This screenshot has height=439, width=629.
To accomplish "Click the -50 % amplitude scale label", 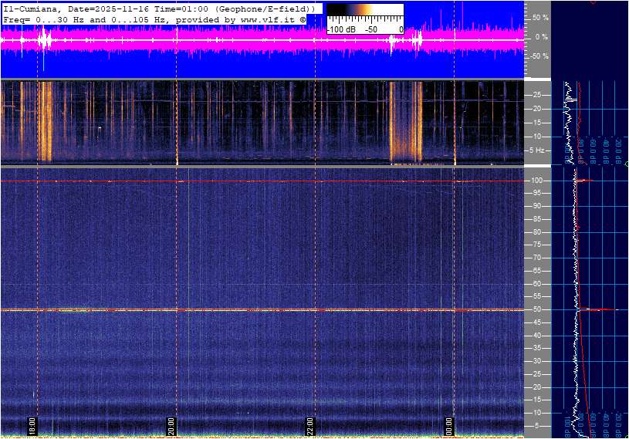I will [539, 56].
